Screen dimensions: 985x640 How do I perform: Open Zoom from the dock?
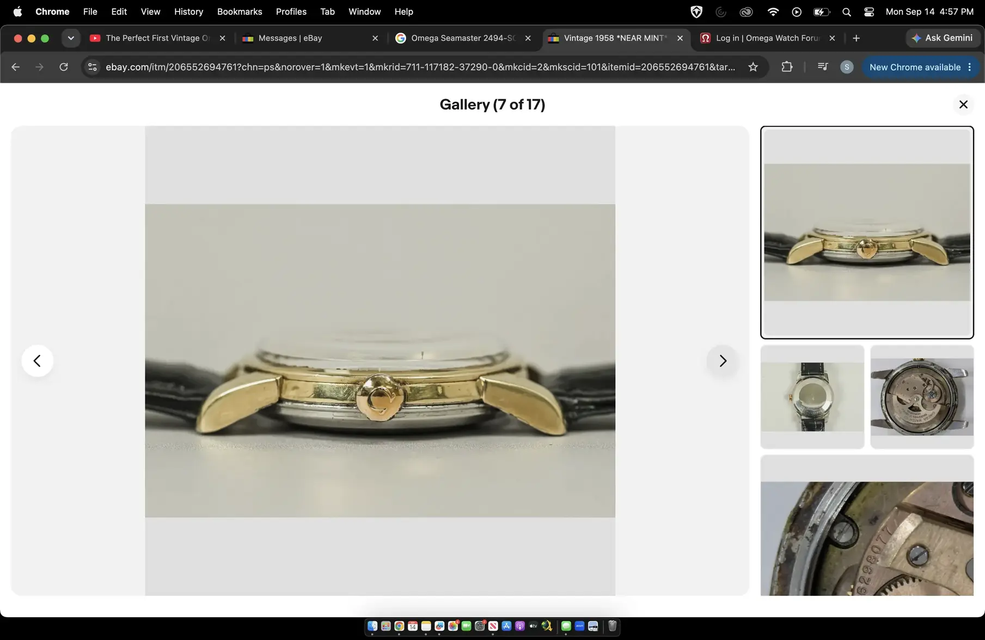click(x=579, y=626)
